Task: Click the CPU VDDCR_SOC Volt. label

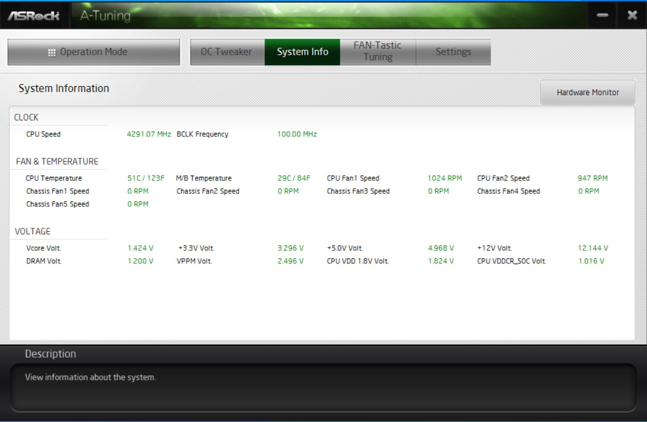Action: pos(511,261)
